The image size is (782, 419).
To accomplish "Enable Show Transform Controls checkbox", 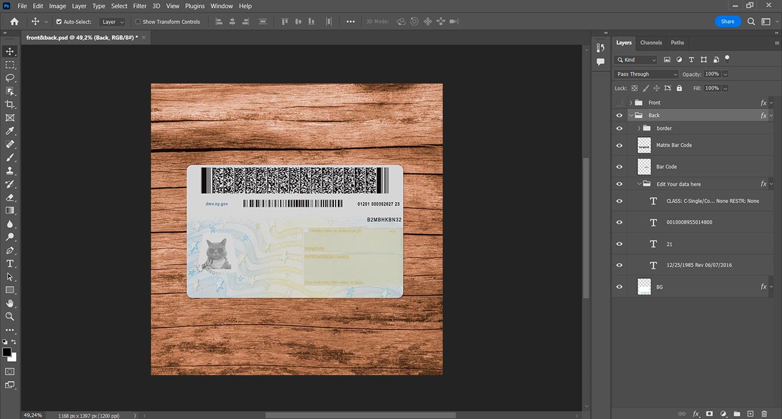I will (x=138, y=22).
